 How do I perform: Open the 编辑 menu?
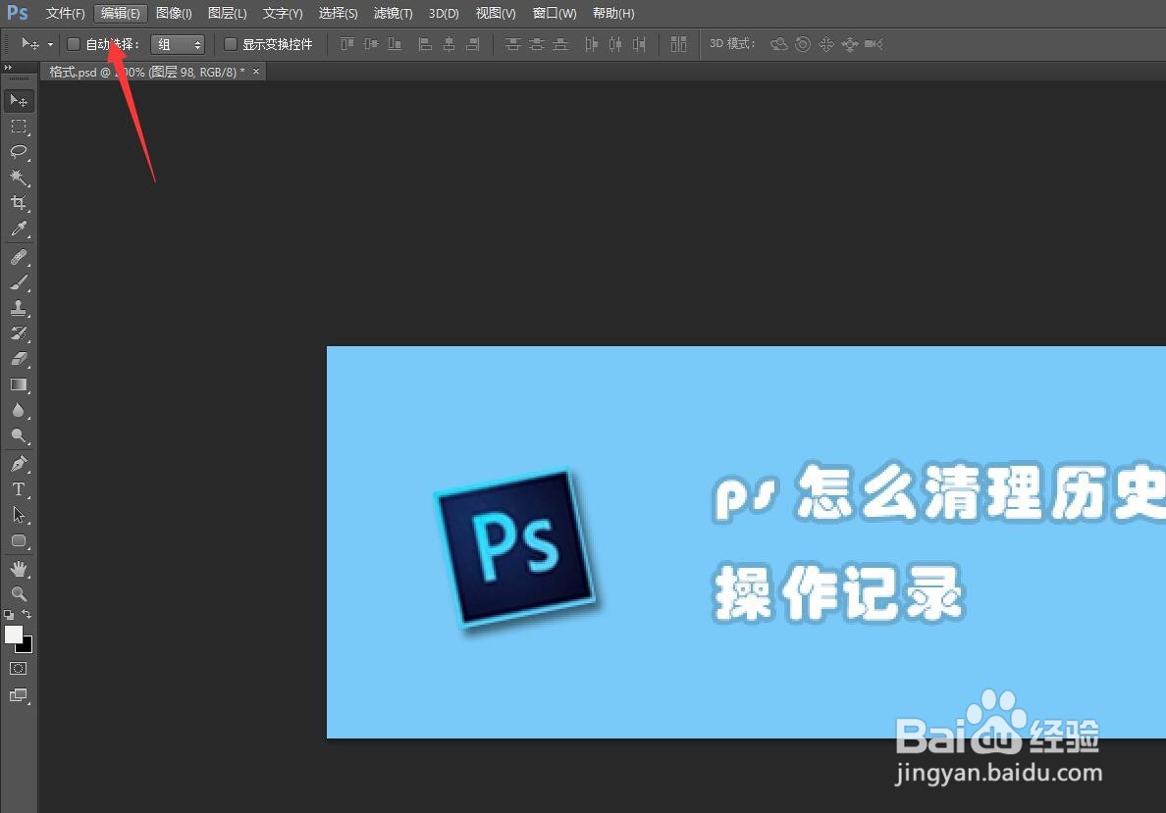tap(120, 13)
